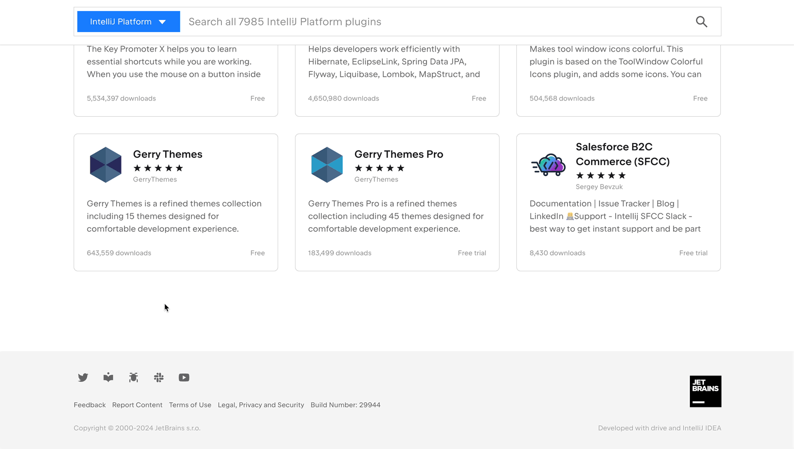Image resolution: width=794 pixels, height=449 pixels.
Task: Click the Report Content link
Action: tap(137, 405)
